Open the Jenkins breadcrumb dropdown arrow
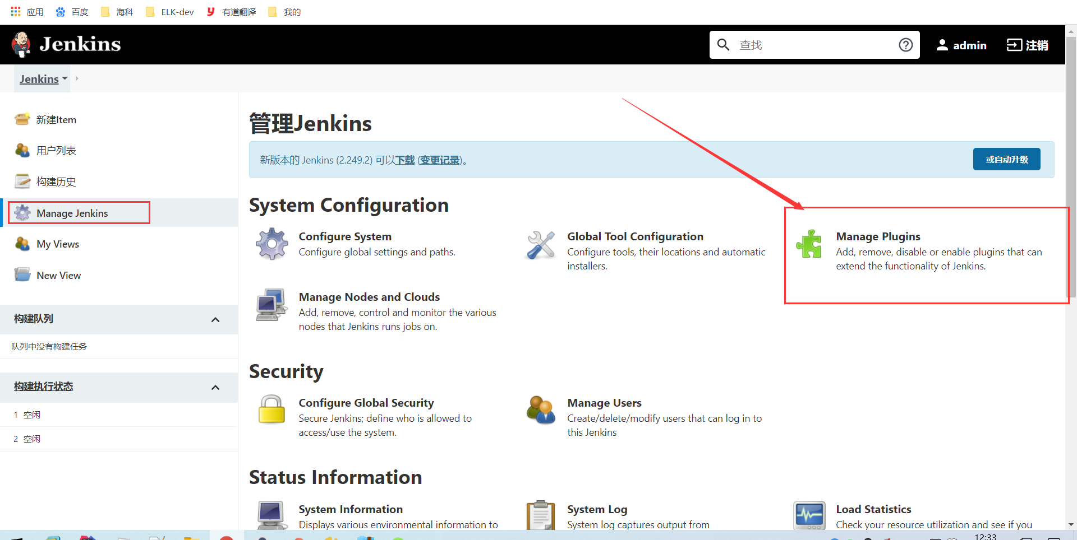Image resolution: width=1077 pixels, height=540 pixels. 65,78
